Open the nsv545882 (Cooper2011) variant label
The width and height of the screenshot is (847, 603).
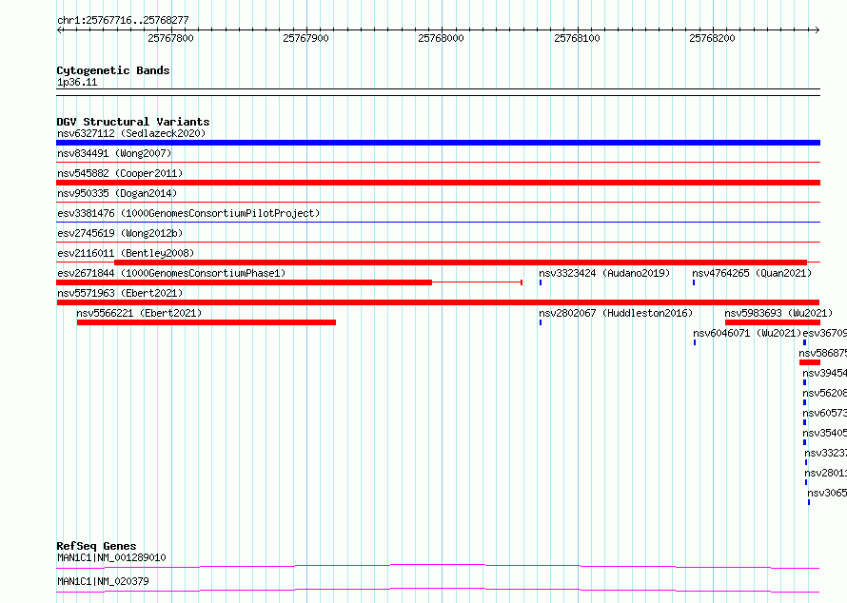[120, 173]
